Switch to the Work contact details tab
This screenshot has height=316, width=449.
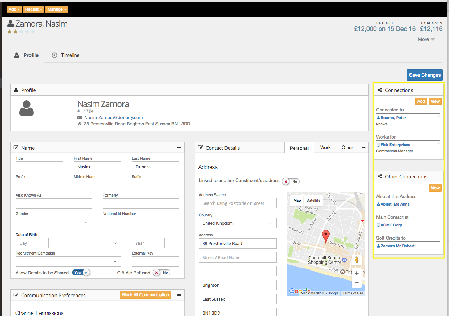pyautogui.click(x=325, y=148)
